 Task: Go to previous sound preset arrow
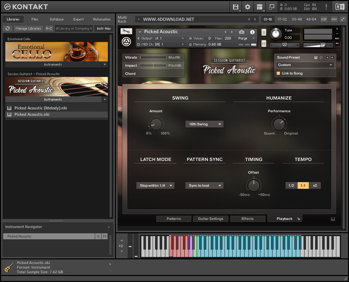tap(327, 58)
